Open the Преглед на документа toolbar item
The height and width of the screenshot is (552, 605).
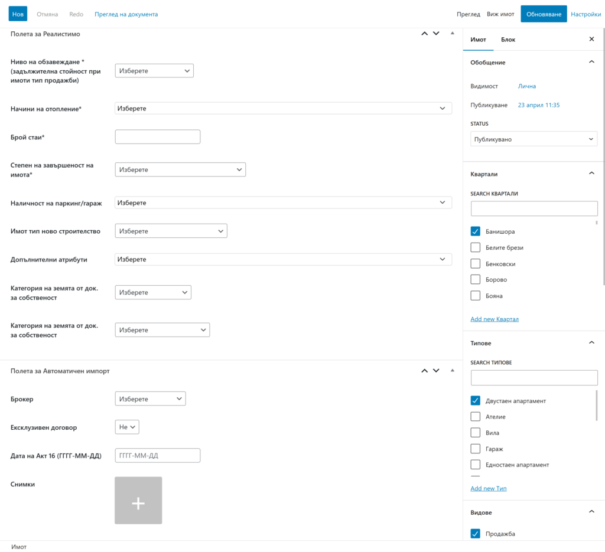coord(126,14)
